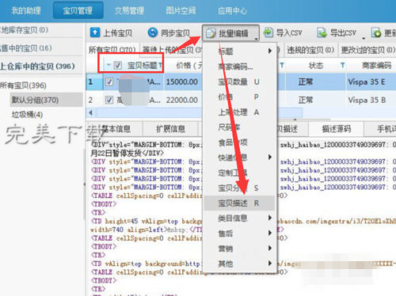Open the 批量编辑 dropdown arrow

pos(256,39)
